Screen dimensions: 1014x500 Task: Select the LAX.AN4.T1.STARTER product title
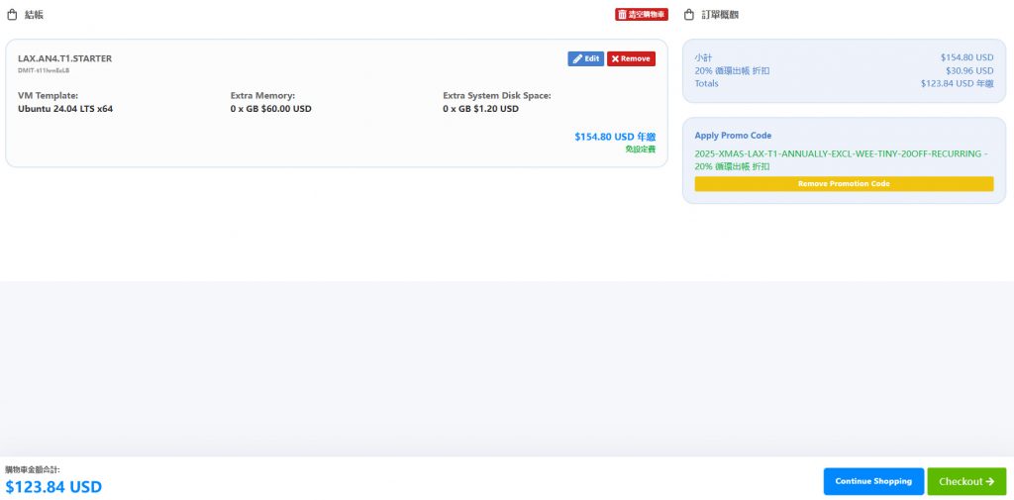coord(64,58)
